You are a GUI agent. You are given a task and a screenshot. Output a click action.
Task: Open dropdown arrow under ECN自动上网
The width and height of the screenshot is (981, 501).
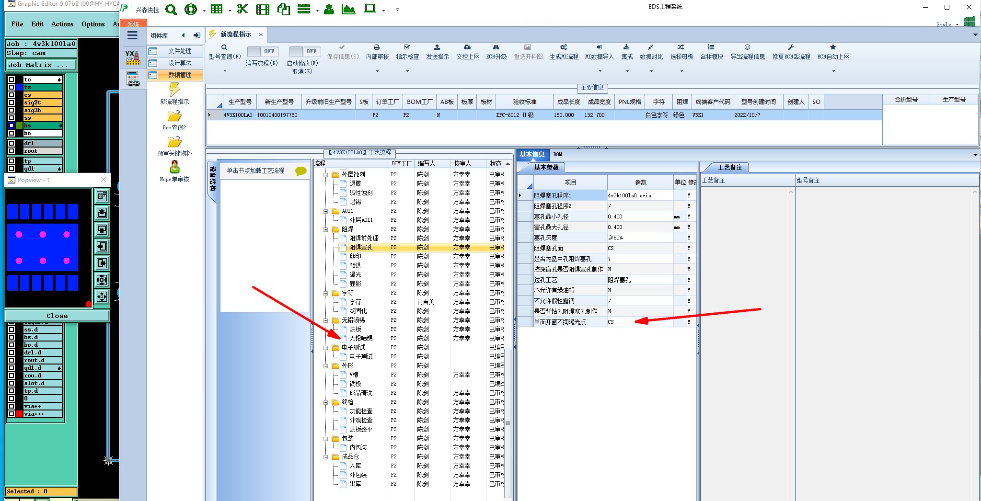[x=833, y=71]
